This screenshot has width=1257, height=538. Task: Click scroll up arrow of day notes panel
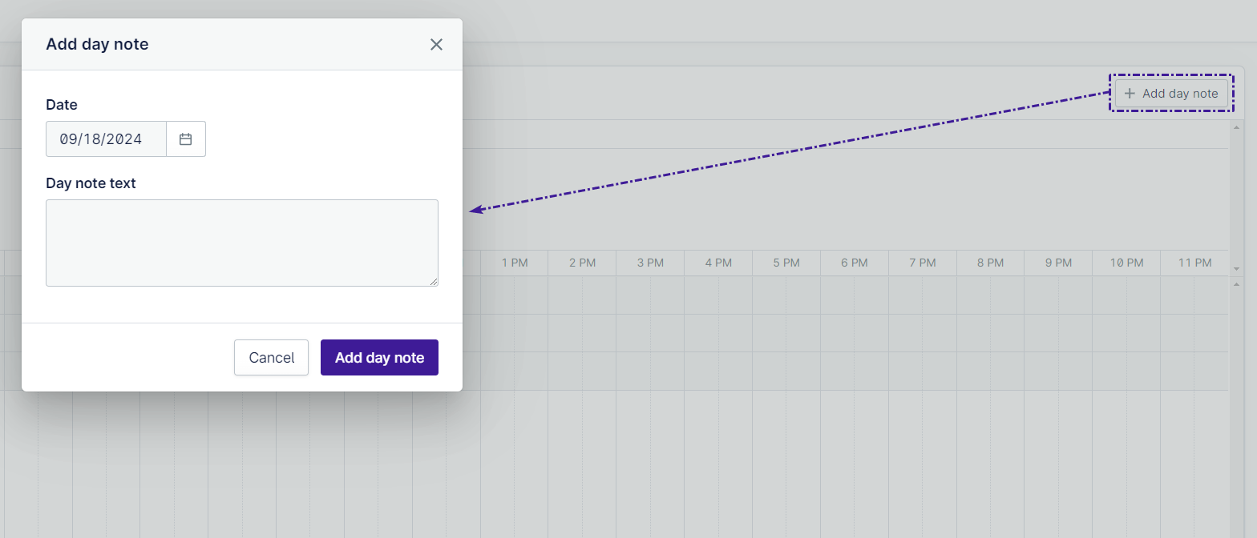pos(1236,127)
